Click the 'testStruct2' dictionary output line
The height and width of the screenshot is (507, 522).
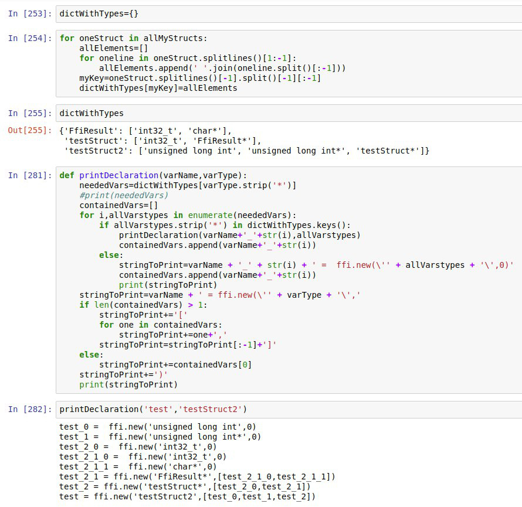[247, 151]
